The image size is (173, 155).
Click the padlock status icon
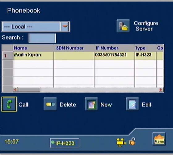pyautogui.click(x=132, y=141)
